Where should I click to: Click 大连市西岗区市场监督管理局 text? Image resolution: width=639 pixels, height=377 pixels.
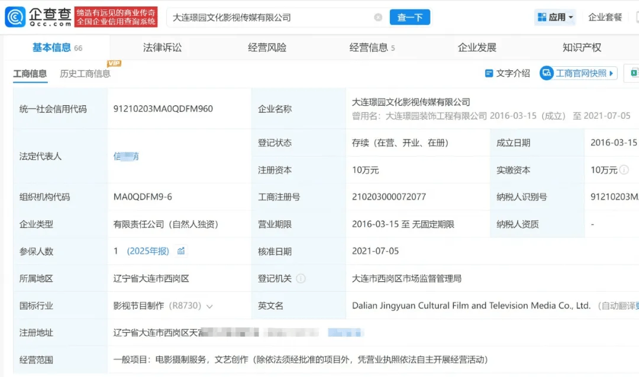click(406, 278)
